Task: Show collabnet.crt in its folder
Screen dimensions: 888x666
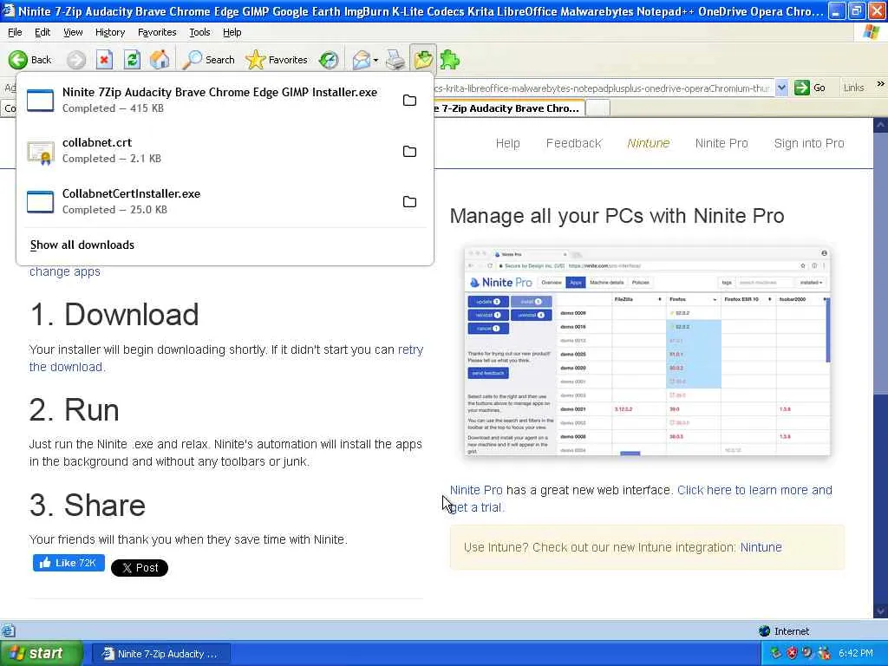Action: point(409,151)
